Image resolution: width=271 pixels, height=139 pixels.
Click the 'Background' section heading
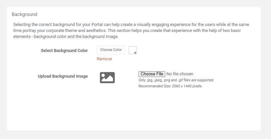point(24,14)
